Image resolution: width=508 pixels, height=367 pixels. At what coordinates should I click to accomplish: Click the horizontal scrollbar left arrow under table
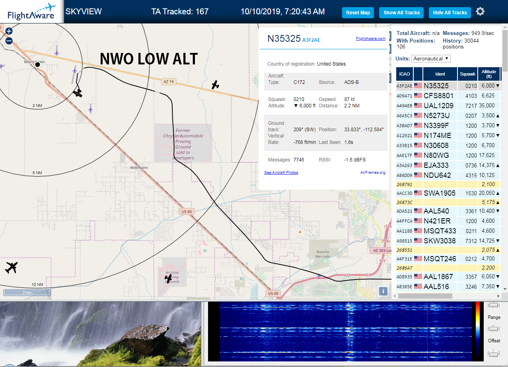[395, 296]
